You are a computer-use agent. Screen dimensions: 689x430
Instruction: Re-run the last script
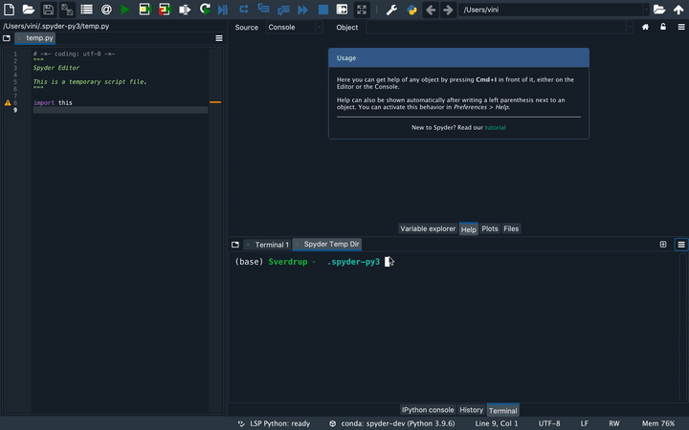click(x=205, y=10)
